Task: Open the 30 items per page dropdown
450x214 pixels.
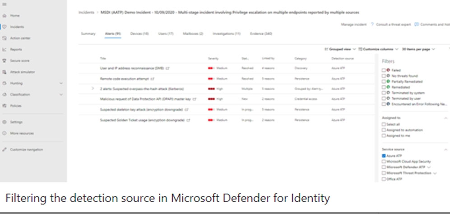Action: pyautogui.click(x=418, y=49)
